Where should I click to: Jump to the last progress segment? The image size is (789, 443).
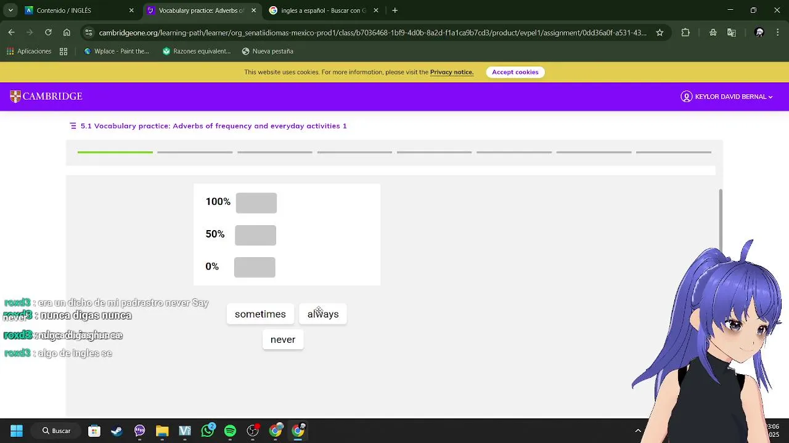tap(674, 152)
